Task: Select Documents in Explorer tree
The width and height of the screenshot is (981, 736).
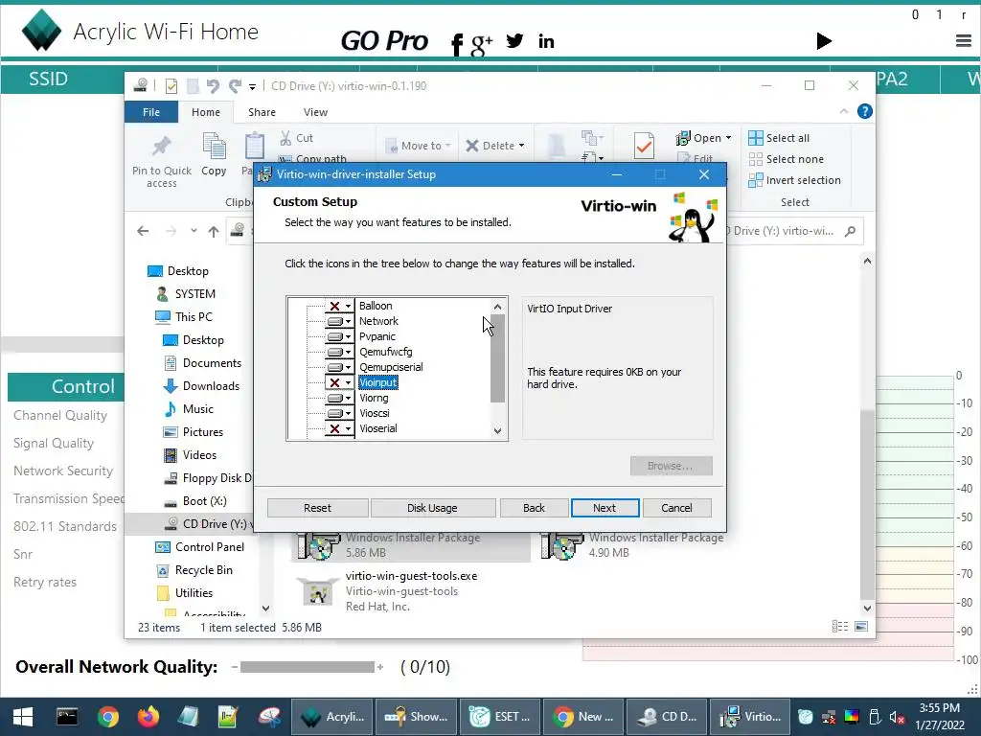Action: click(202, 363)
